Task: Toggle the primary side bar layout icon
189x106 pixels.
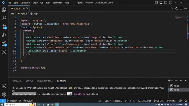Action: (x=156, y=3)
